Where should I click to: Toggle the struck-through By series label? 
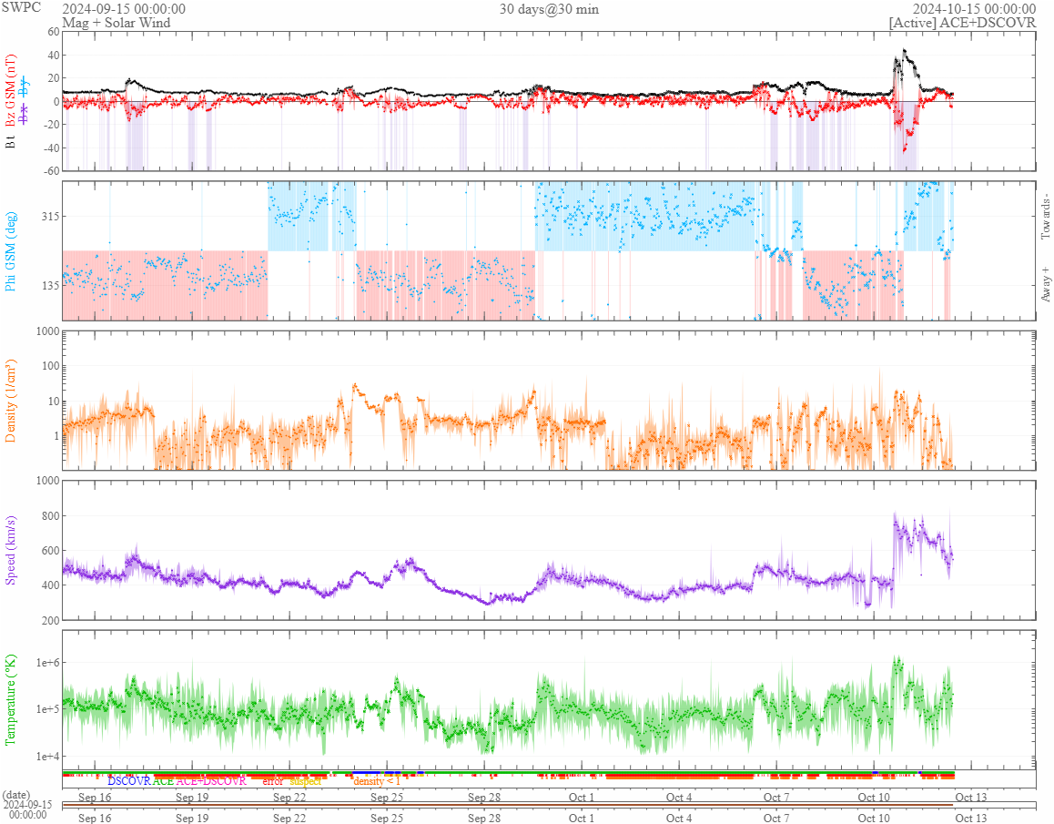[x=25, y=87]
